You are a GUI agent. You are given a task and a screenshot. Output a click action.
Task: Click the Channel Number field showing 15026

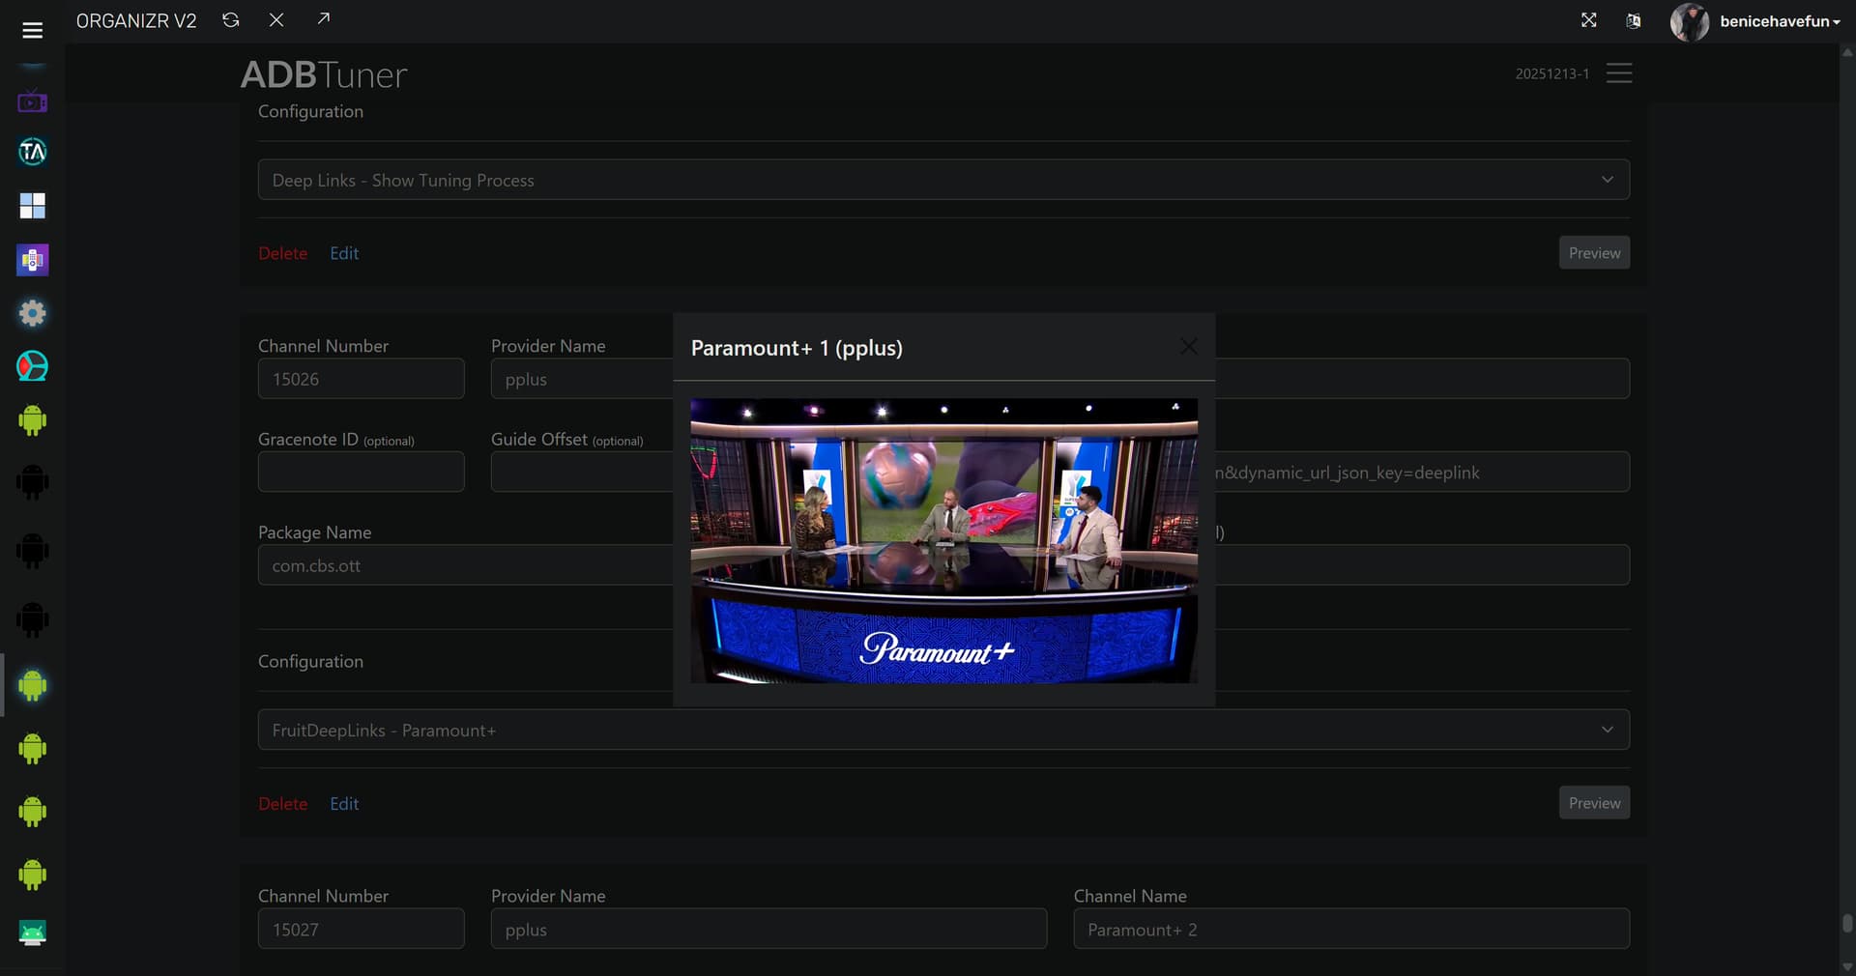[x=361, y=380]
